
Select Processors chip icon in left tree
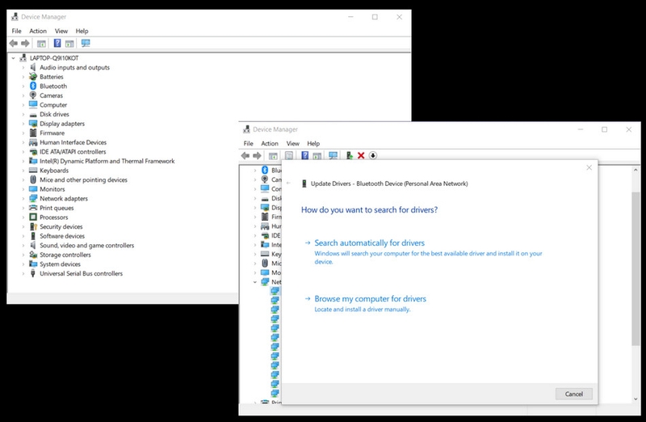pyautogui.click(x=33, y=217)
